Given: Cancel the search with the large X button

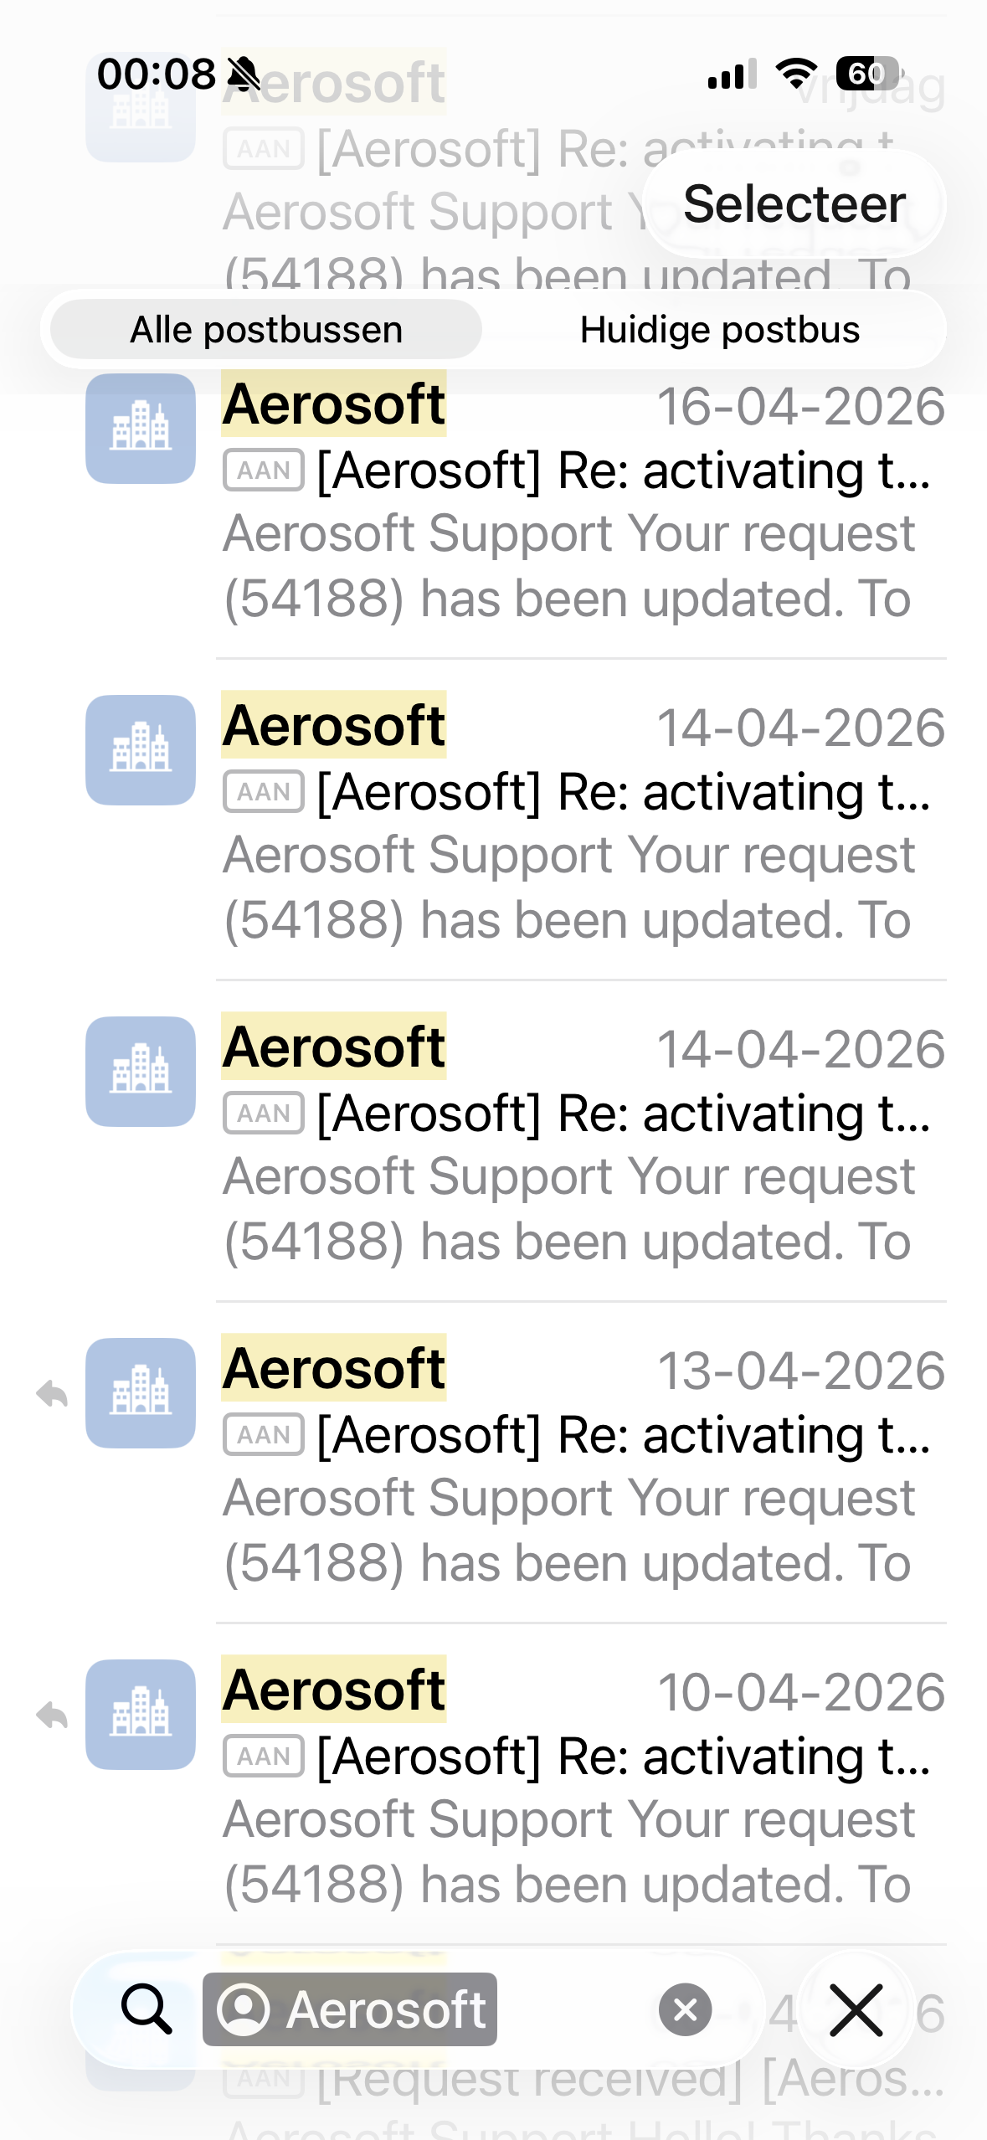Looking at the screenshot, I should pos(856,2009).
